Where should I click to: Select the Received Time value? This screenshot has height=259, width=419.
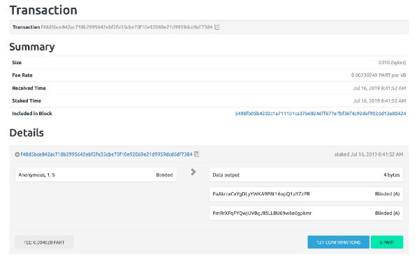click(379, 88)
